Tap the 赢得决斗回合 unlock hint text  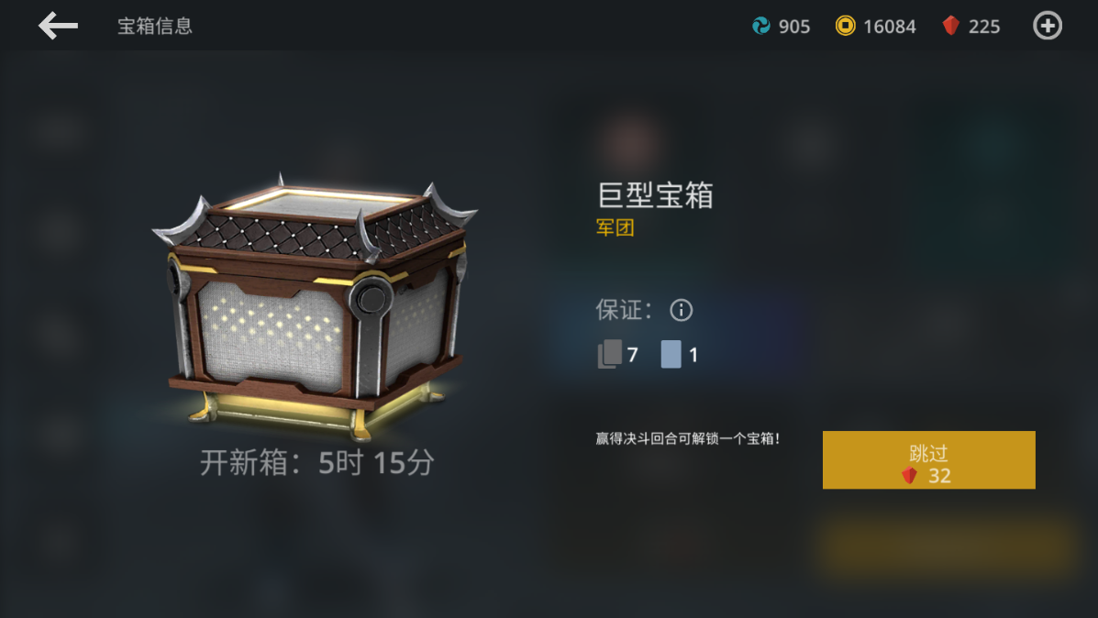[x=687, y=439]
